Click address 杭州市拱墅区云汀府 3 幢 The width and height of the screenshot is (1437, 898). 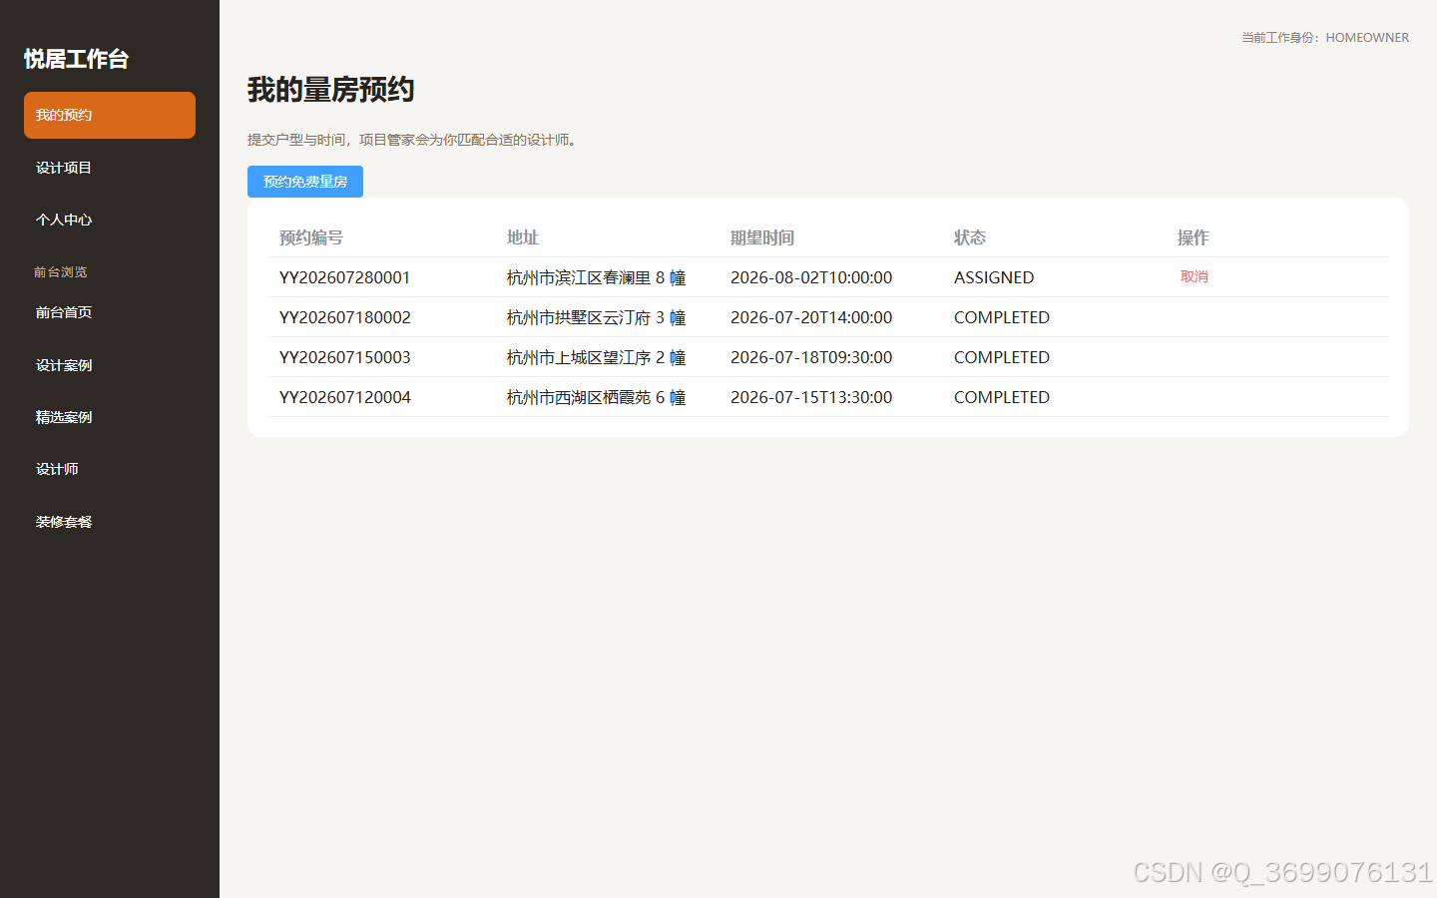tap(597, 317)
